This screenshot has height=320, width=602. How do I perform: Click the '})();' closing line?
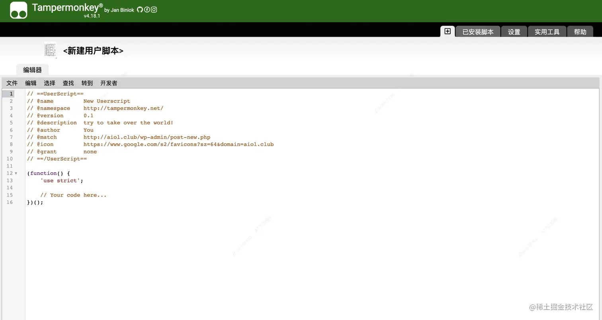35,202
